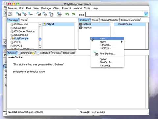
Task: Click the clipboard-style toolbar icon
Action: pyautogui.click(x=51, y=14)
